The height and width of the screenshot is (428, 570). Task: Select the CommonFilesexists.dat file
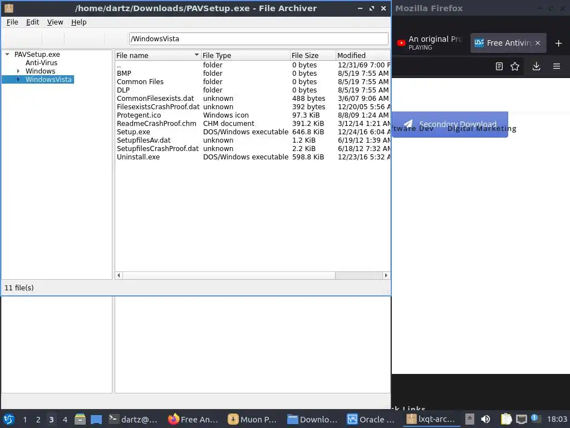tap(253, 98)
